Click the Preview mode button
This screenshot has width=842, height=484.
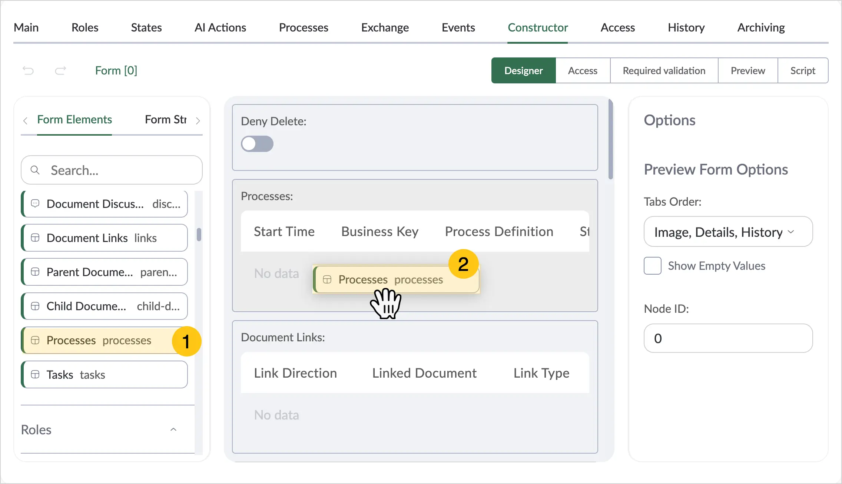coord(748,70)
